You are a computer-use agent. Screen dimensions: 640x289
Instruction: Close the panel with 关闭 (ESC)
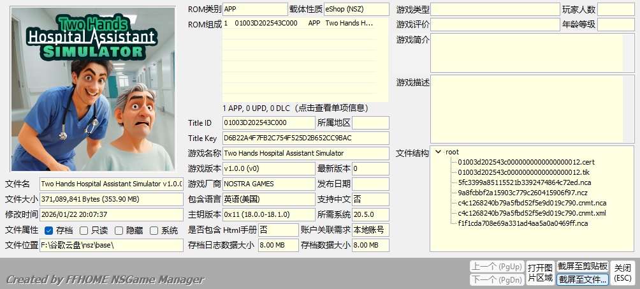tap(623, 272)
